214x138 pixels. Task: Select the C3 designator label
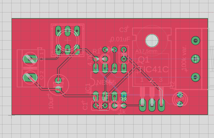[x=123, y=30]
